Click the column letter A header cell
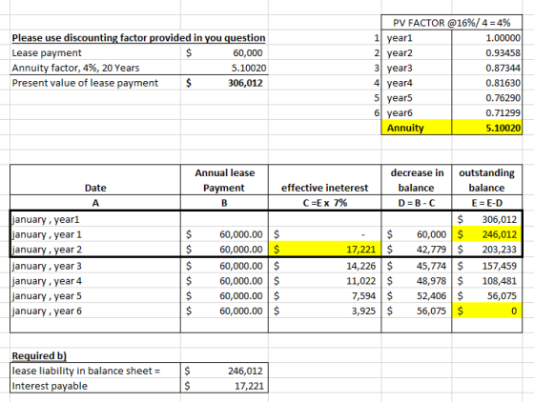This screenshot has width=534, height=402. point(95,203)
